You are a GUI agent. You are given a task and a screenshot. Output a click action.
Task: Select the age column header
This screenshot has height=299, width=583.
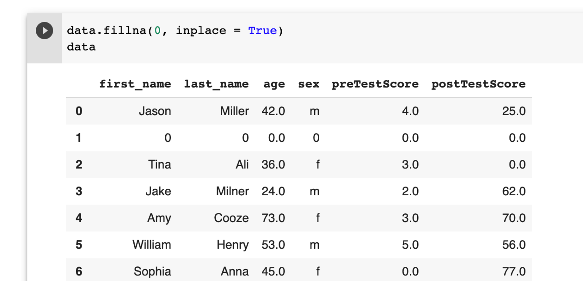[x=274, y=84]
